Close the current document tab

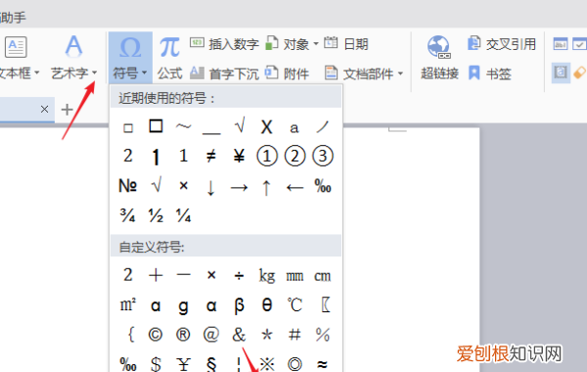(x=45, y=109)
